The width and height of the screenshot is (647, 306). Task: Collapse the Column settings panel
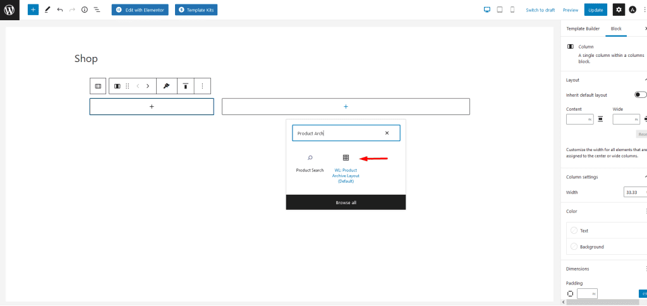644,177
